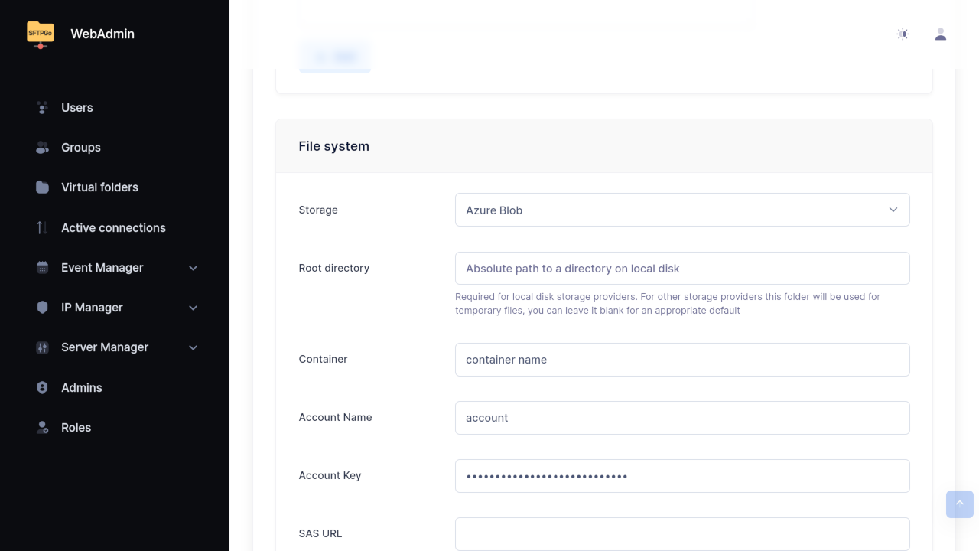Expand the IP Manager menu
979x551 pixels.
tap(193, 308)
